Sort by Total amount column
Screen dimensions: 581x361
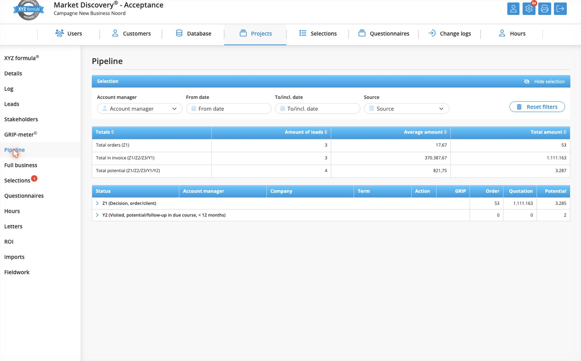pyautogui.click(x=548, y=132)
